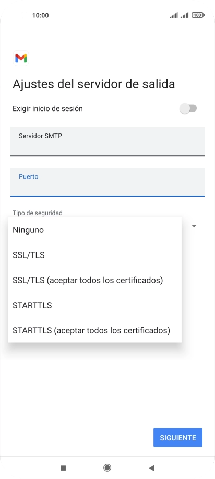Tap the second signal strength icon
Image resolution: width=215 pixels, height=479 pixels.
(184, 15)
